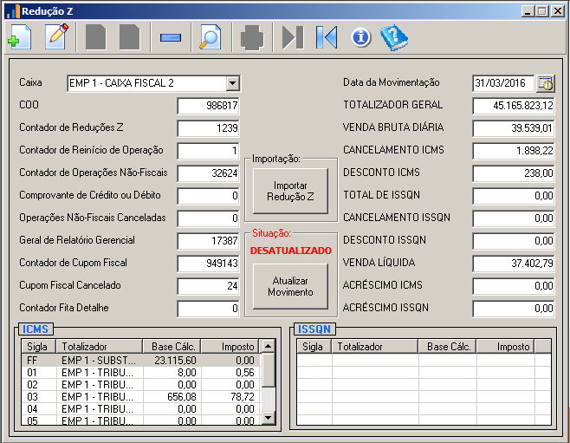Image resolution: width=570 pixels, height=443 pixels.
Task: Click the ACRÉSCIMO ICMS field
Action: pyautogui.click(x=514, y=286)
